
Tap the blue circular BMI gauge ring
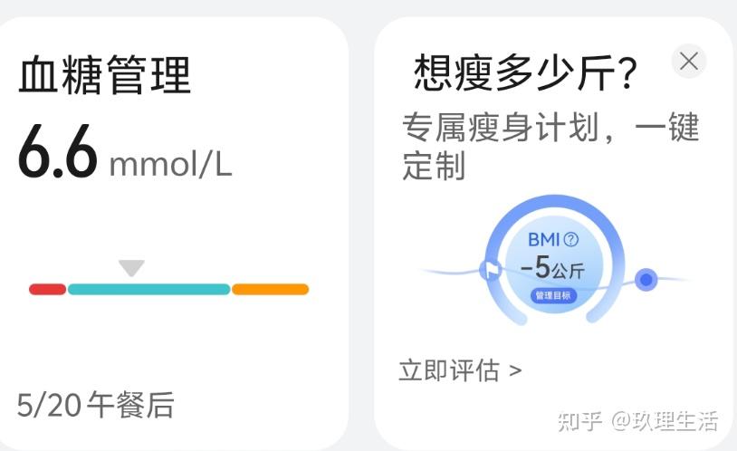coord(554,260)
